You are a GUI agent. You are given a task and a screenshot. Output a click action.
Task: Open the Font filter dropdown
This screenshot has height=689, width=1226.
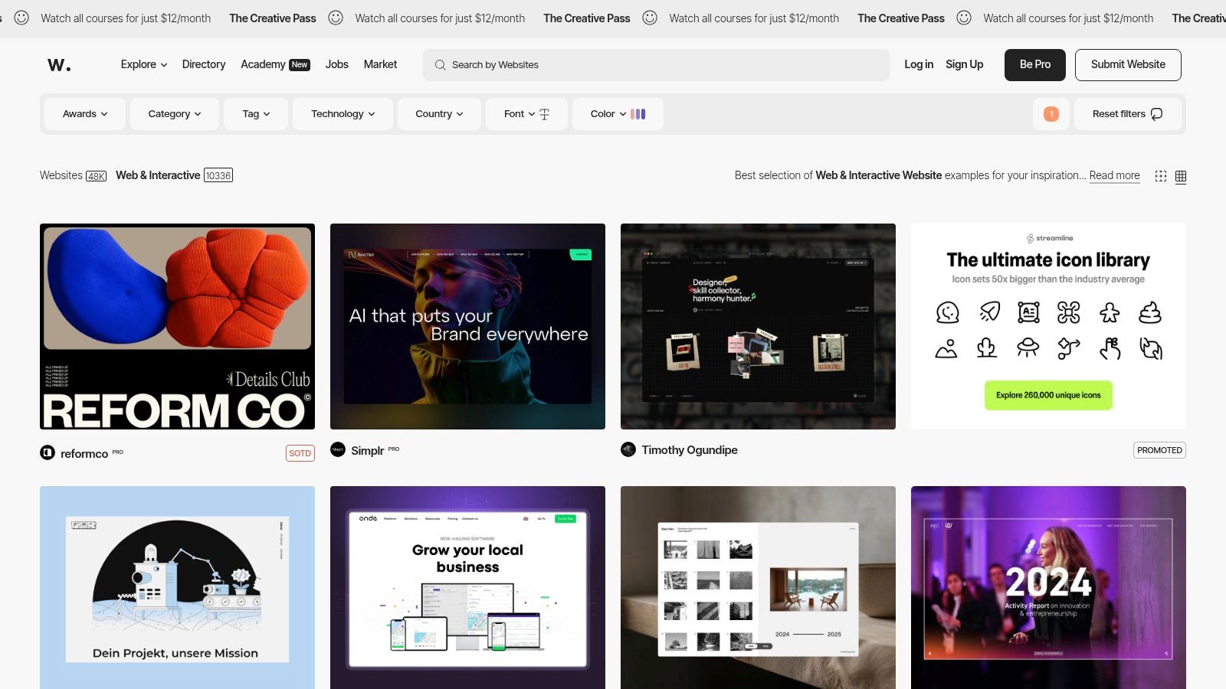(x=526, y=114)
